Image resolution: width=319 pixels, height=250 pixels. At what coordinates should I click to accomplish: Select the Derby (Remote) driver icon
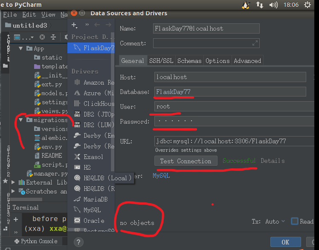(77, 146)
